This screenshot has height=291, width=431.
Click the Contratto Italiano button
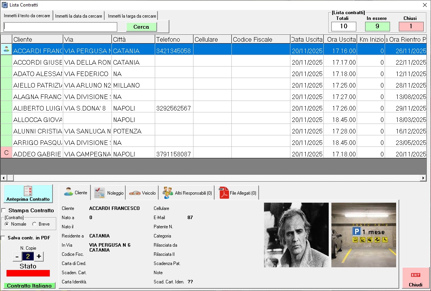(29, 286)
